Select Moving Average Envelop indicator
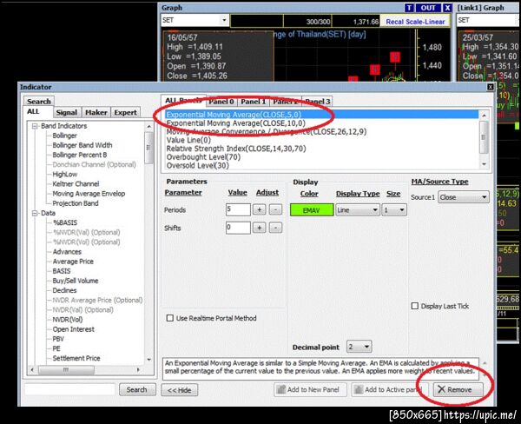 [89, 194]
